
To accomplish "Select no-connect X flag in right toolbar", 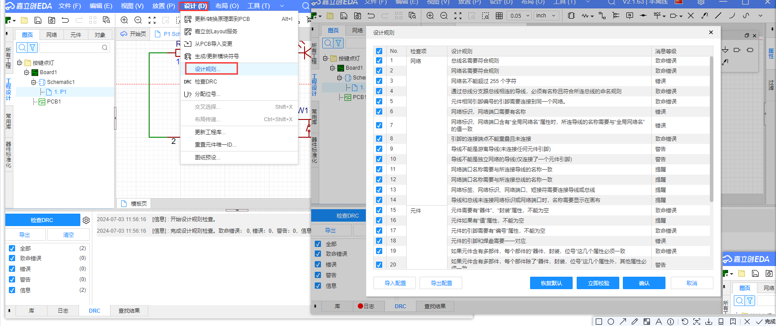I will [691, 16].
